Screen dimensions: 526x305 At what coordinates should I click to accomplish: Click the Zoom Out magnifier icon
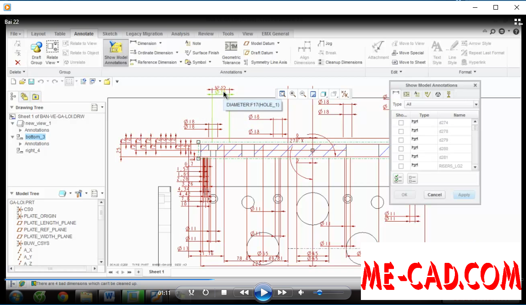(x=303, y=93)
